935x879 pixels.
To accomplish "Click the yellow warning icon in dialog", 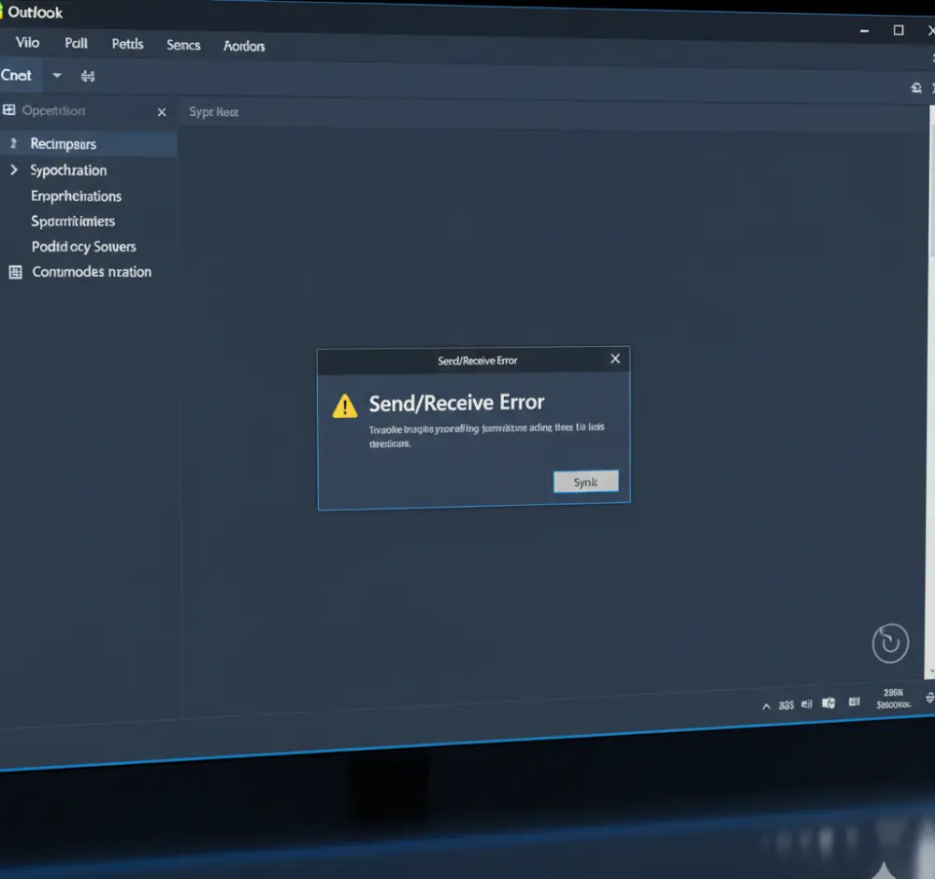I will click(345, 406).
